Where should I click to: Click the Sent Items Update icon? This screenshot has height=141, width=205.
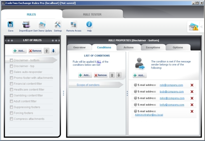(42, 25)
